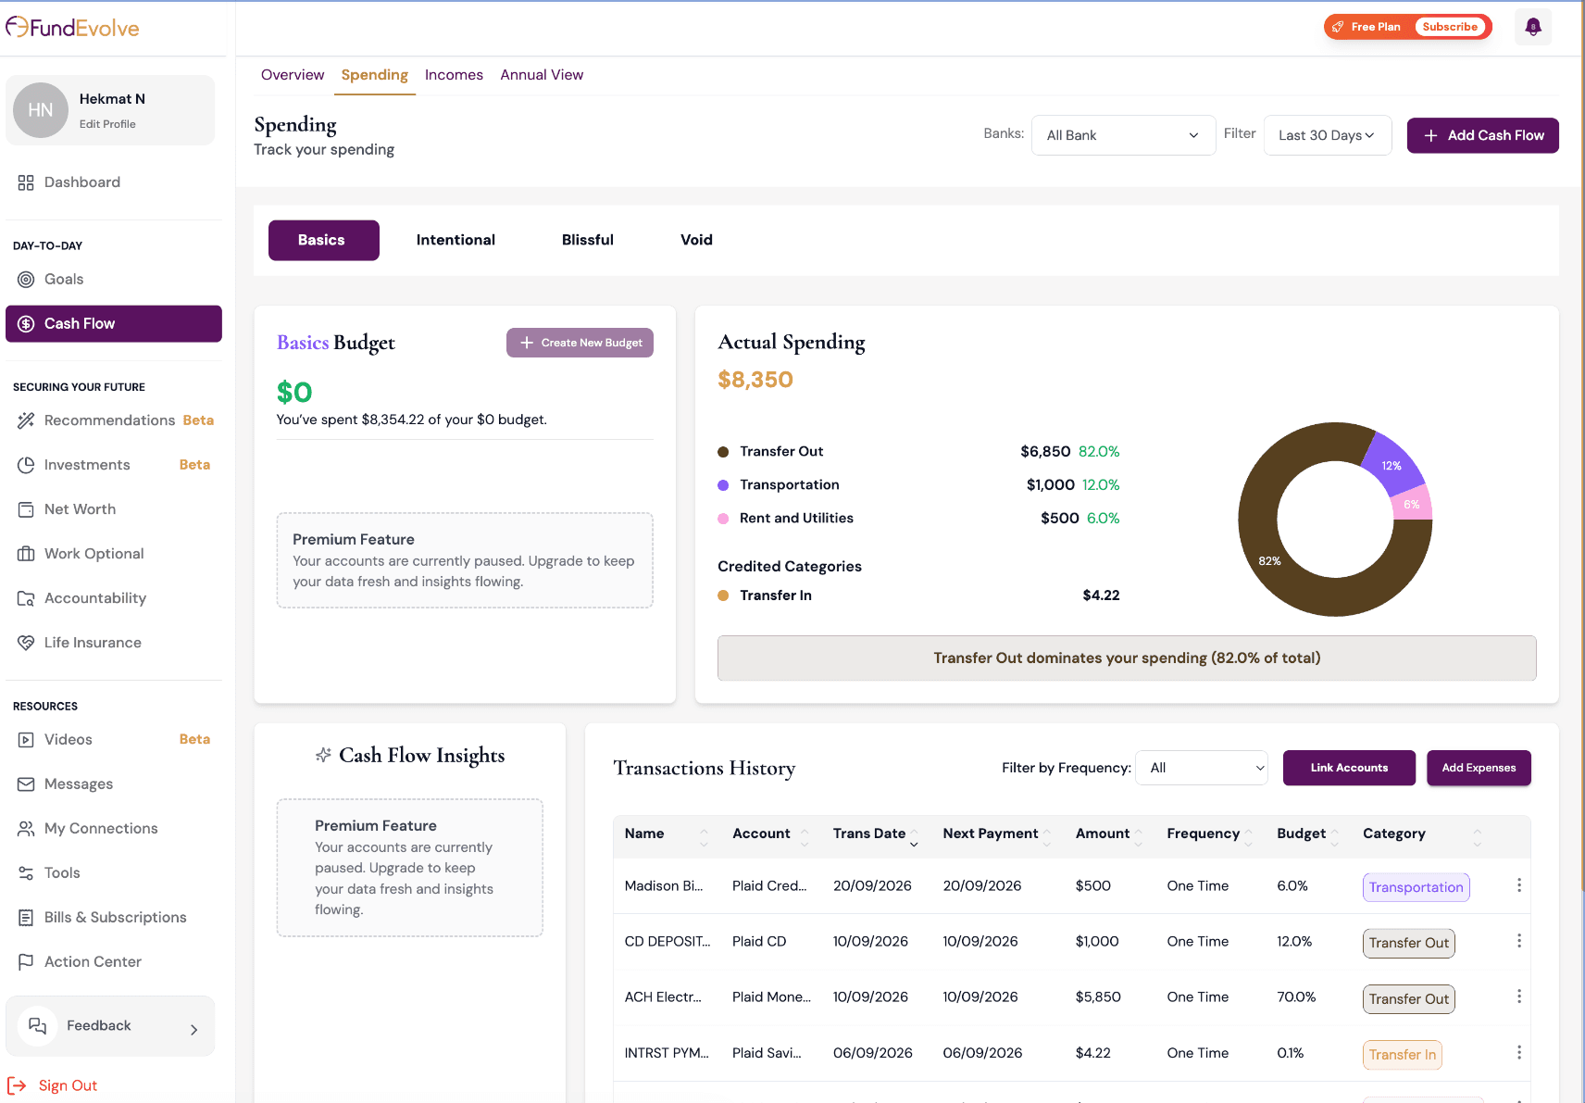Click the Messages envelope icon
Viewport: 1585px width, 1103px height.
point(26,784)
